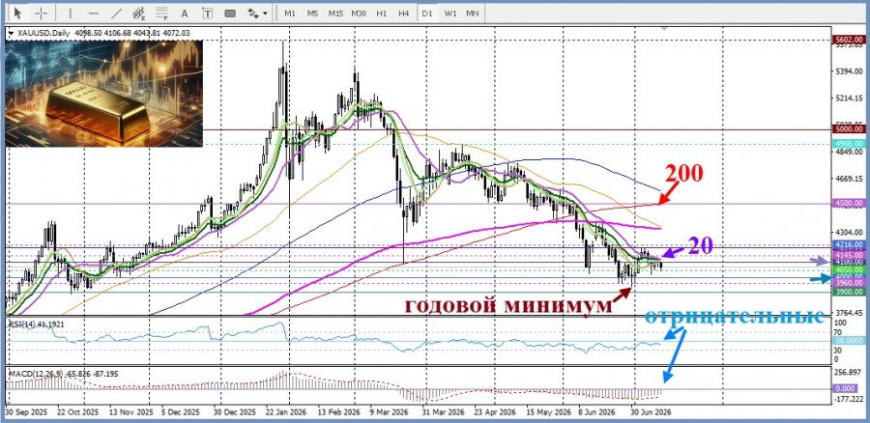The image size is (870, 423).
Task: Activate the Crosshair tool
Action: (x=41, y=13)
